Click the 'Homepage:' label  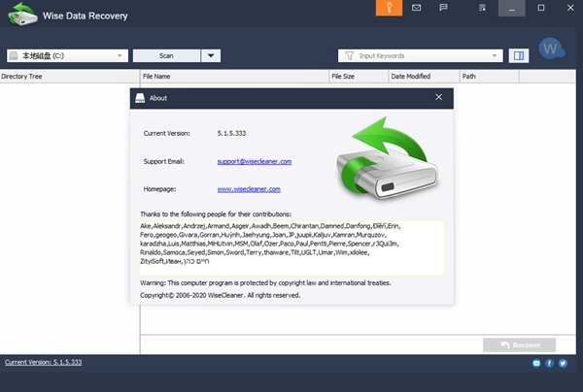[x=160, y=189]
